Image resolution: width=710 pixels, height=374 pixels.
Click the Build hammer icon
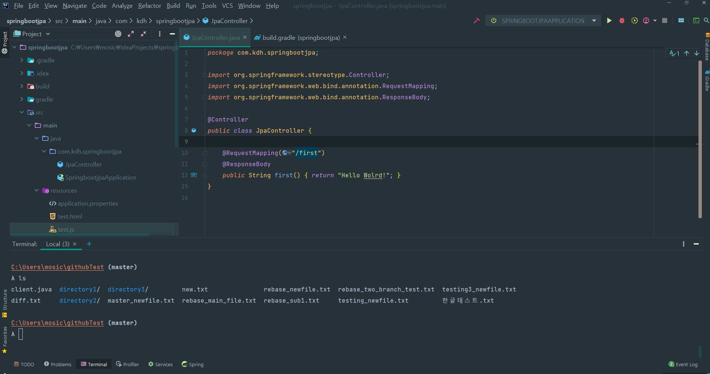pos(477,21)
